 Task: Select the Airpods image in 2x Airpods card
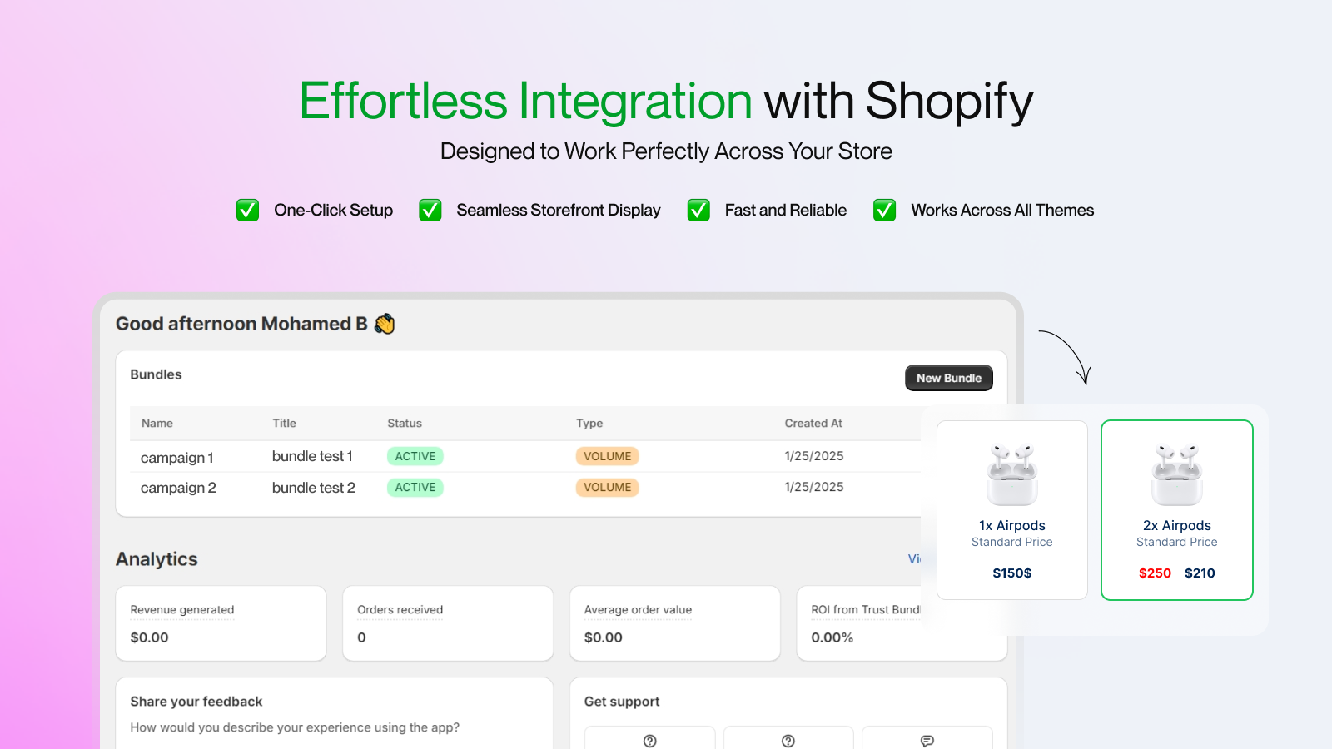coord(1177,474)
